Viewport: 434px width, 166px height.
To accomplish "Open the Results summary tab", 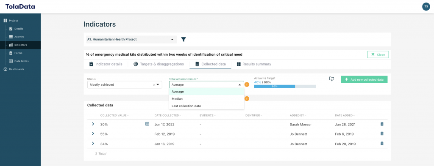I will tap(254, 64).
